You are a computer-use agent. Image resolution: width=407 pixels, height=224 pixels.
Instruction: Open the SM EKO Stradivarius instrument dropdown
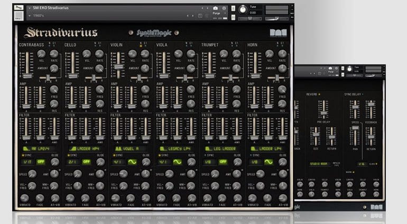click(x=30, y=8)
